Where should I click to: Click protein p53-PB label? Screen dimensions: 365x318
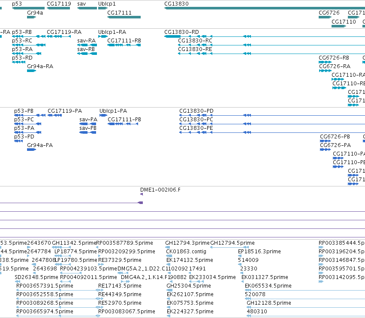pyautogui.click(x=24, y=111)
